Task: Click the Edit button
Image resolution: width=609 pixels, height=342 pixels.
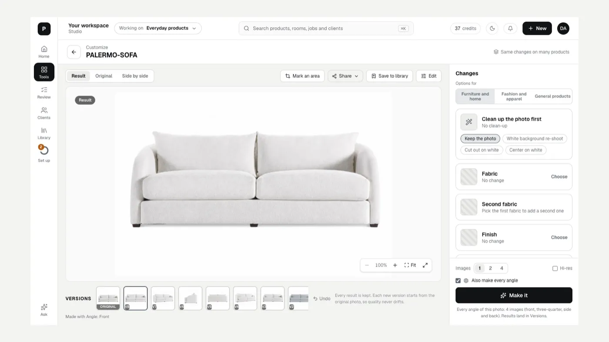Action: (x=428, y=76)
